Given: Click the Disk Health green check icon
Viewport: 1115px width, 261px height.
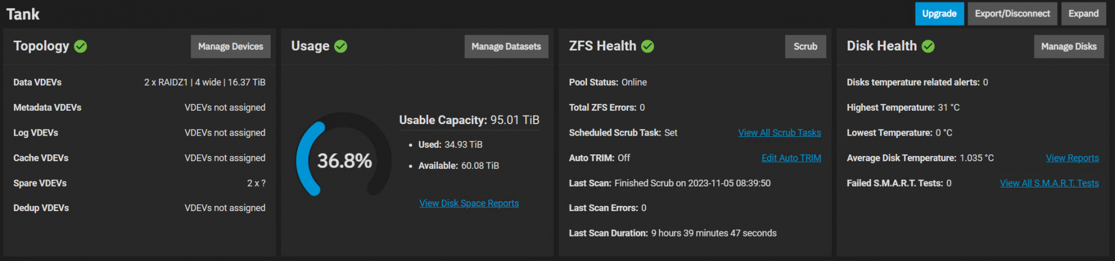Looking at the screenshot, I should [x=928, y=46].
